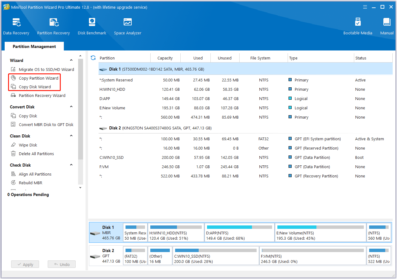Select the (Other) 16 MB block in disk map
This screenshot has height=279, width=397.
160,255
